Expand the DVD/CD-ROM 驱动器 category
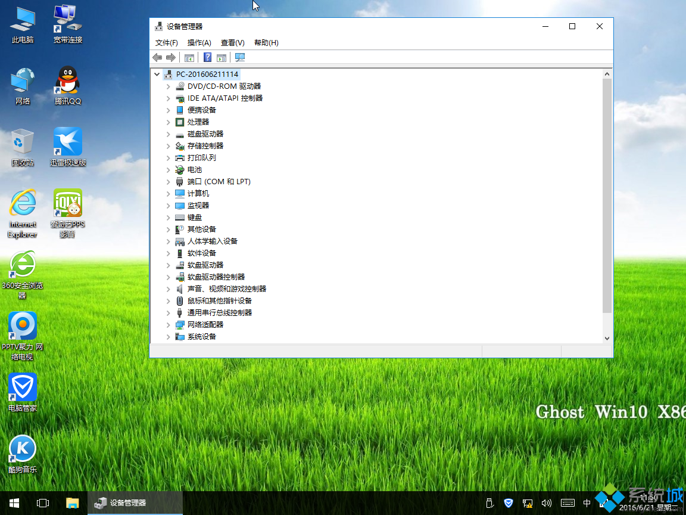This screenshot has width=686, height=515. [x=168, y=86]
